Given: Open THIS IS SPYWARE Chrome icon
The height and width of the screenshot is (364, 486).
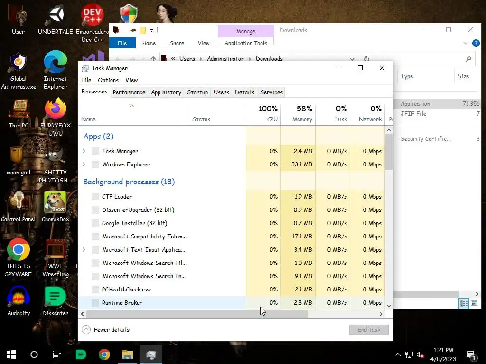Looking at the screenshot, I should (19, 257).
